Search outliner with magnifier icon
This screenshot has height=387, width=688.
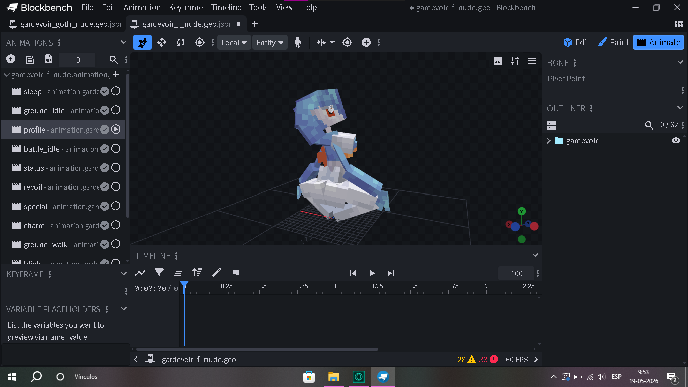(649, 125)
